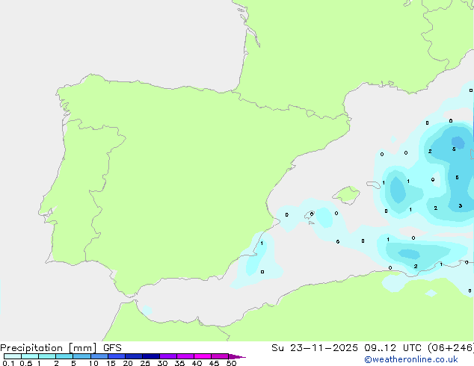Click legend label '25'
Viewport: 474px width, 366px height.
[145, 363]
